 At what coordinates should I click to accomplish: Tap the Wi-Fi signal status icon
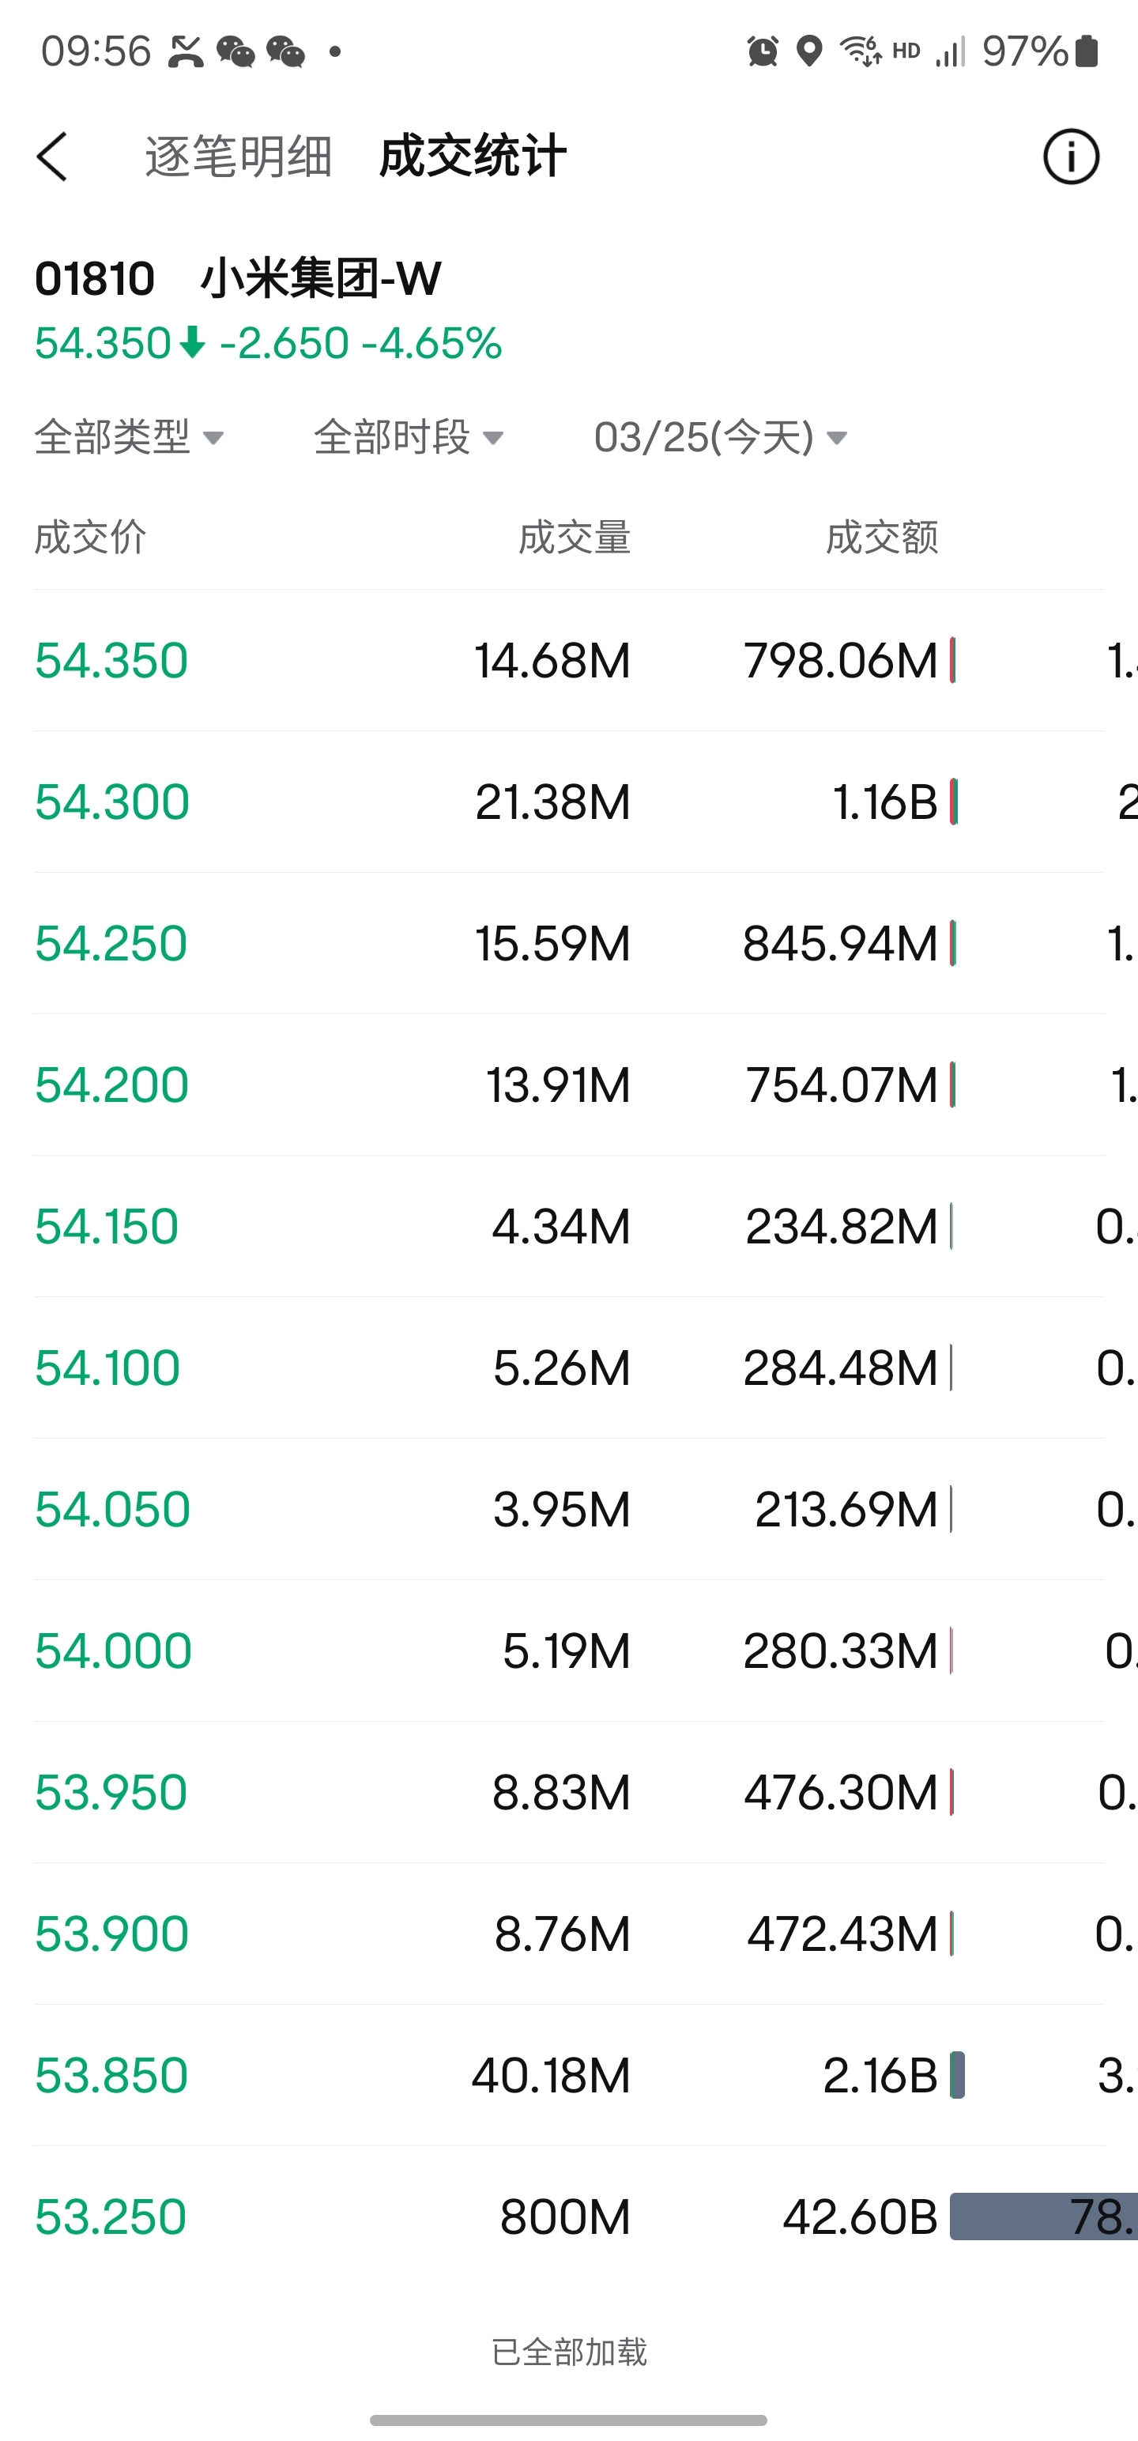(861, 51)
